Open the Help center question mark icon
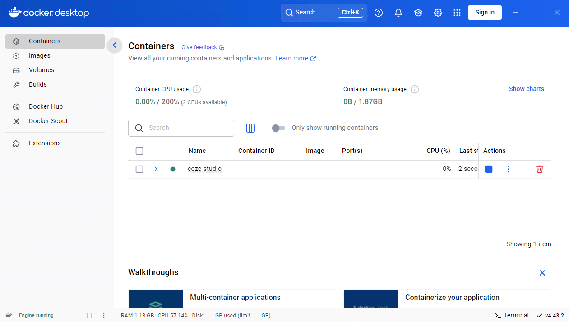Image resolution: width=569 pixels, height=322 pixels. 379,13
